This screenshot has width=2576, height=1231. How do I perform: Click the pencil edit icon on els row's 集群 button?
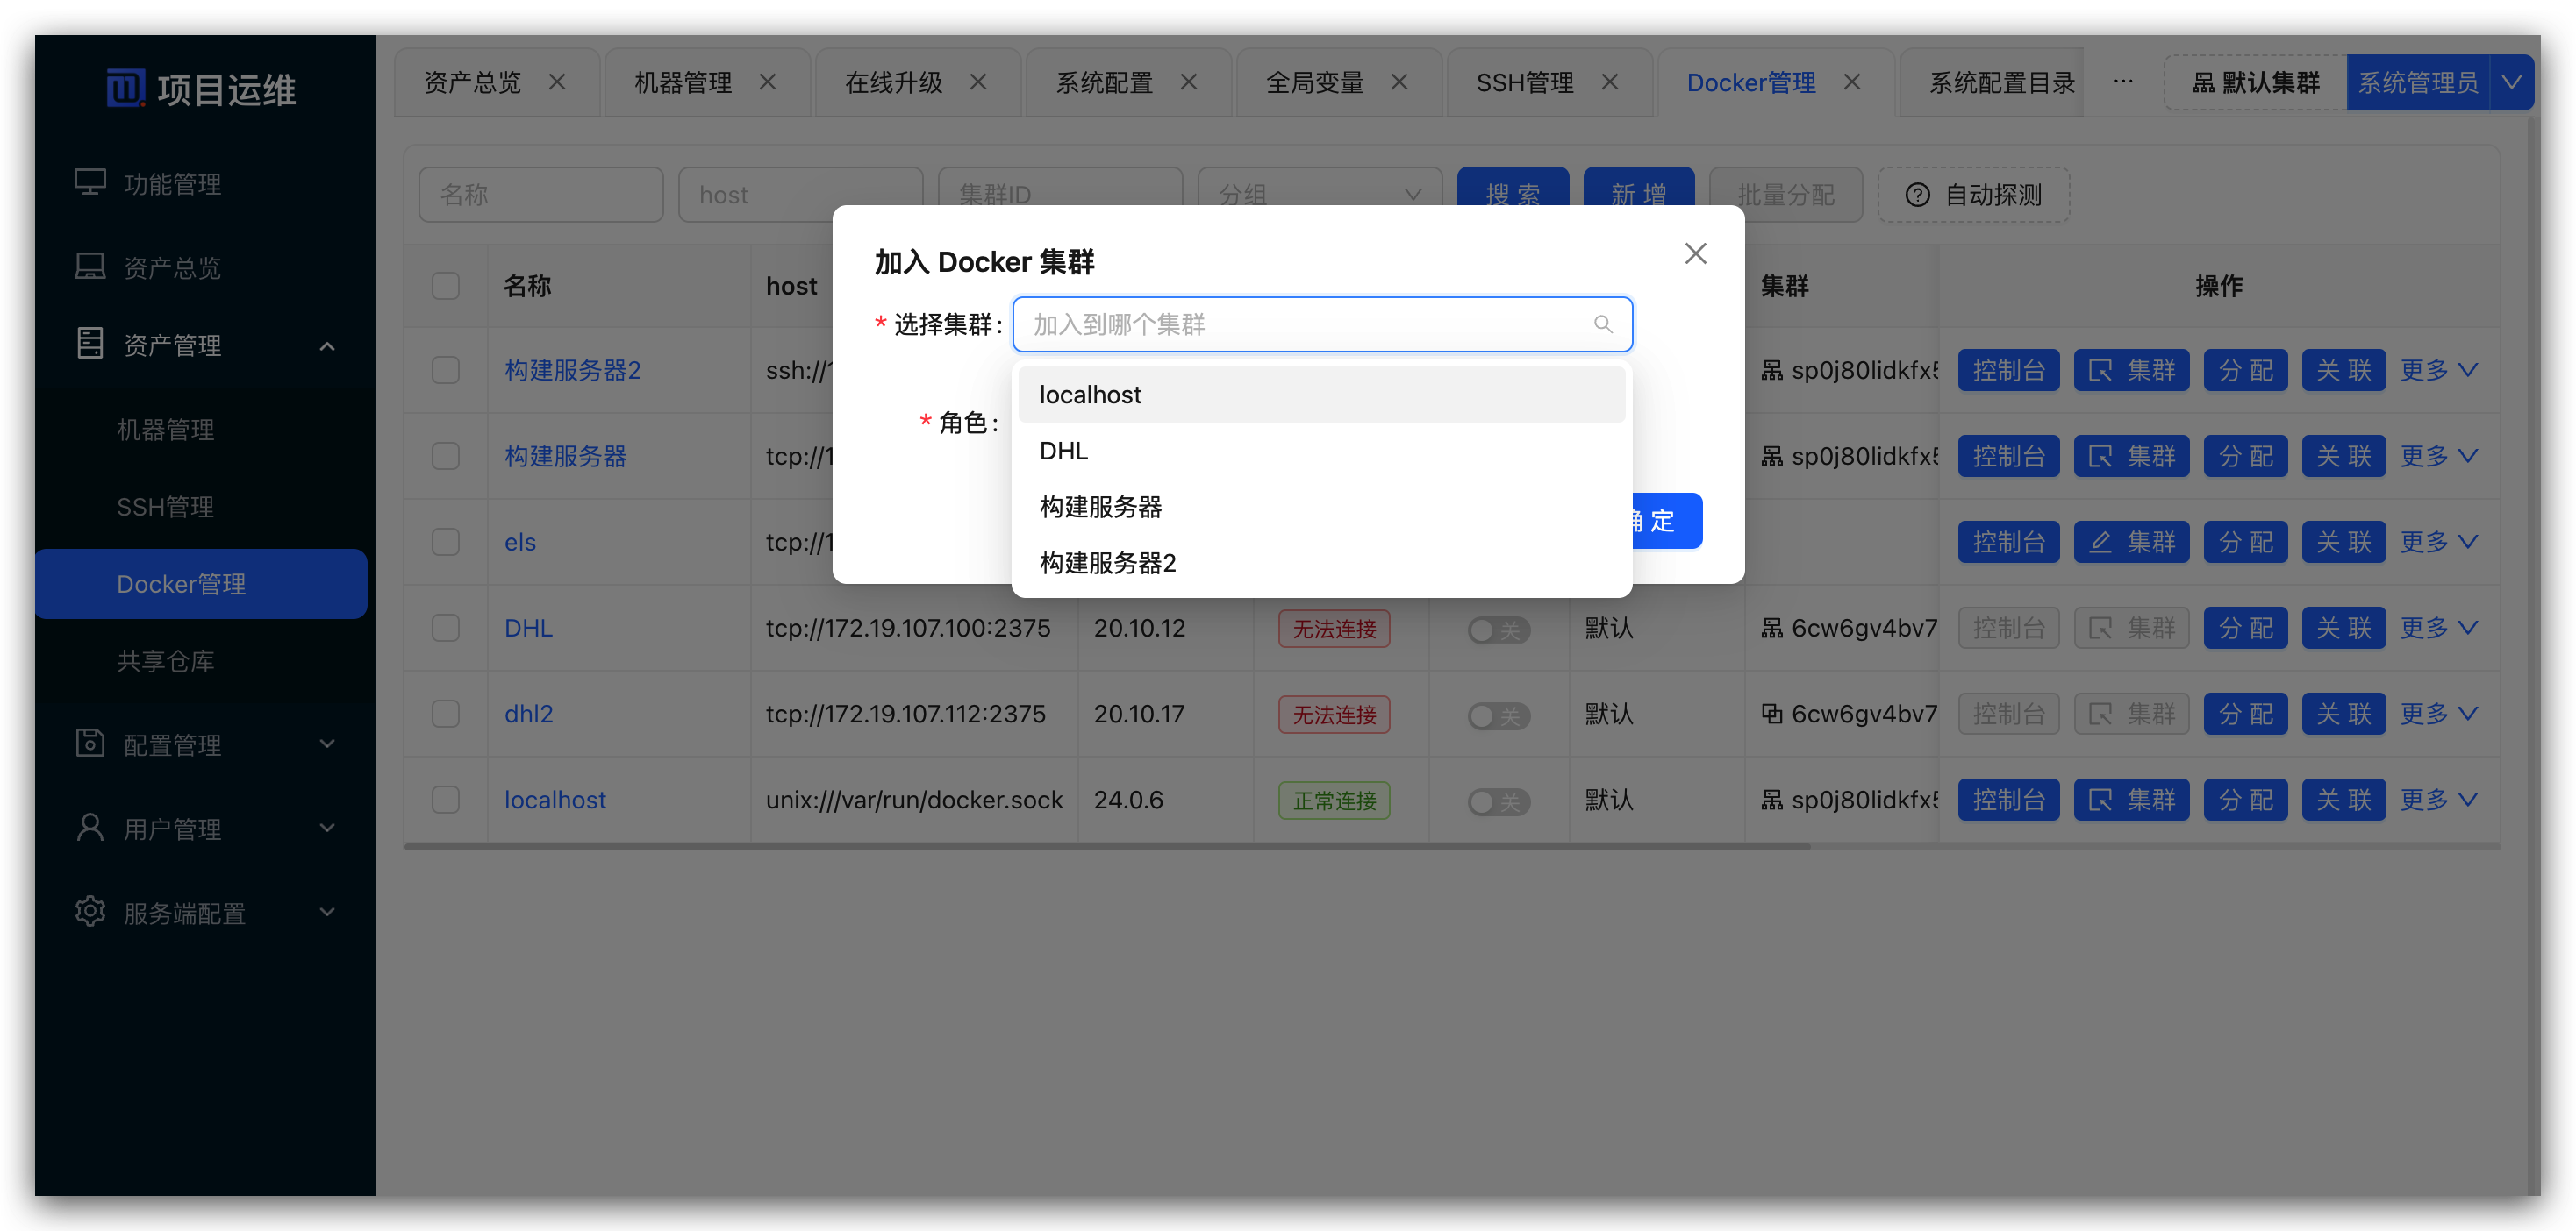[2100, 542]
